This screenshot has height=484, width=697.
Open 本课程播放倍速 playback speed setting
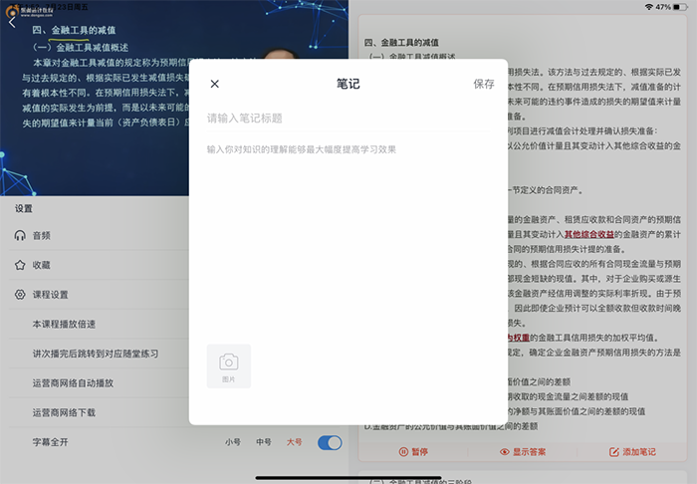click(x=66, y=325)
